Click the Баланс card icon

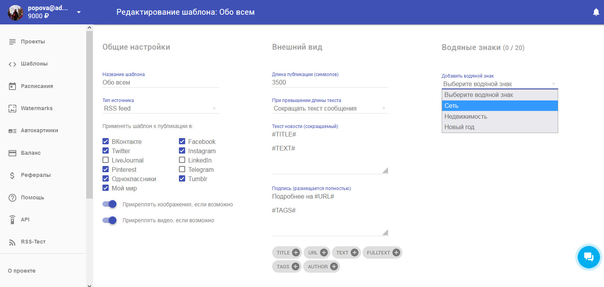[12, 153]
